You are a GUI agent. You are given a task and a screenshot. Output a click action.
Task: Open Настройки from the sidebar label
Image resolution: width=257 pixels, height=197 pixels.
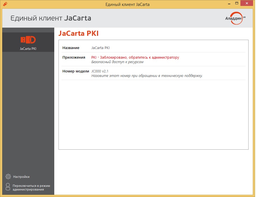pyautogui.click(x=21, y=177)
